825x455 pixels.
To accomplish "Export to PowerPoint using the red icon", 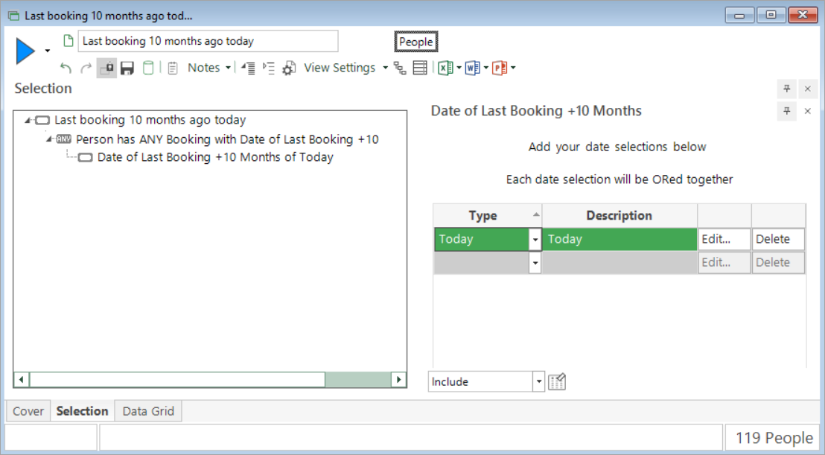I will (500, 68).
